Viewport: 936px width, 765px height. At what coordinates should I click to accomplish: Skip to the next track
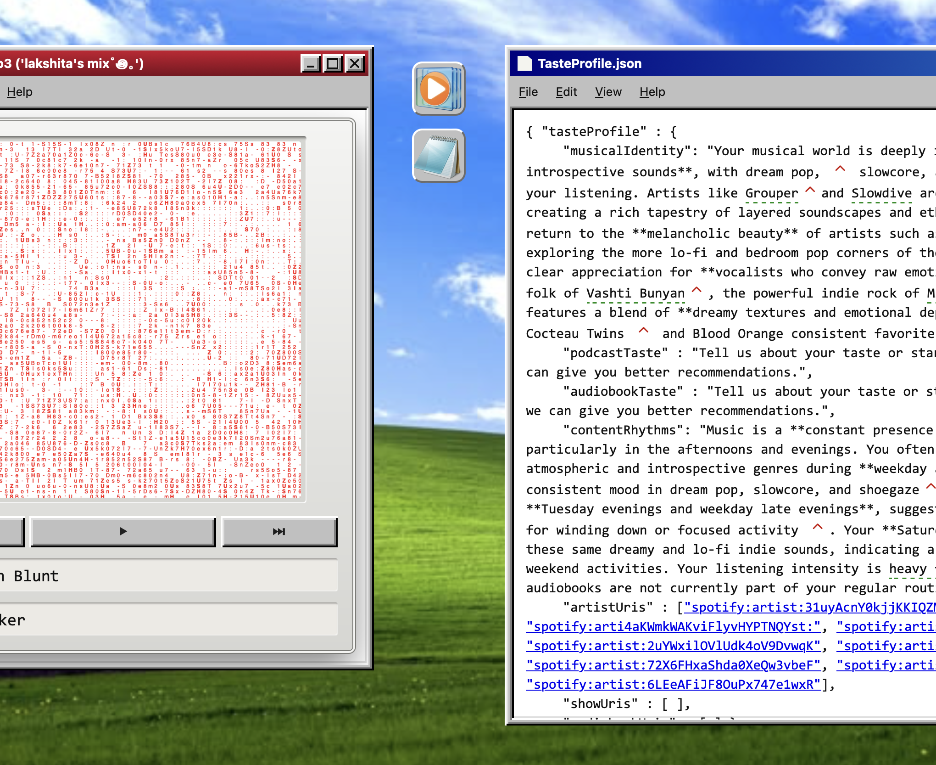[x=279, y=532]
